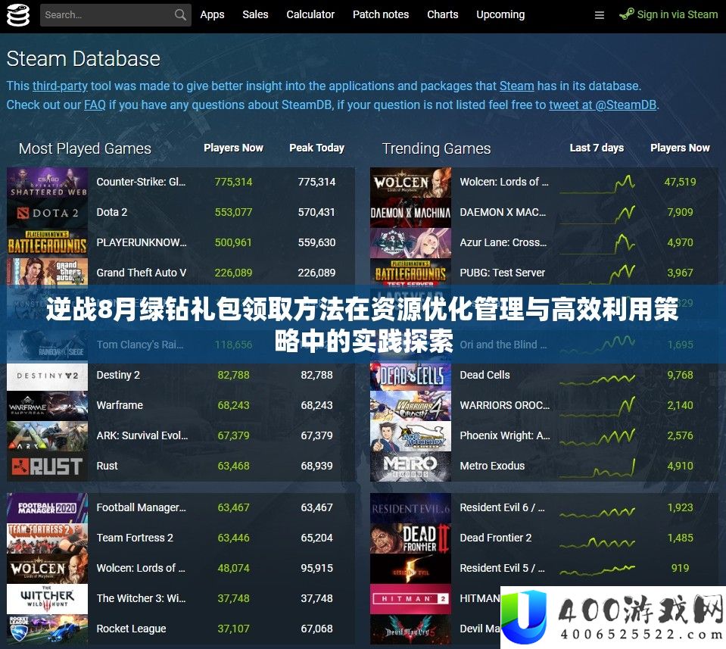The height and width of the screenshot is (649, 726).
Task: Open the ARK Survival Evolved thumbnail
Action: (x=47, y=436)
